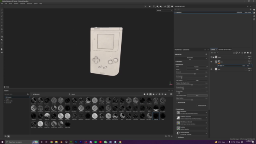Image resolution: width=256 pixels, height=144 pixels.
Task: Switch assets to grid view icon
Action: 171,94
